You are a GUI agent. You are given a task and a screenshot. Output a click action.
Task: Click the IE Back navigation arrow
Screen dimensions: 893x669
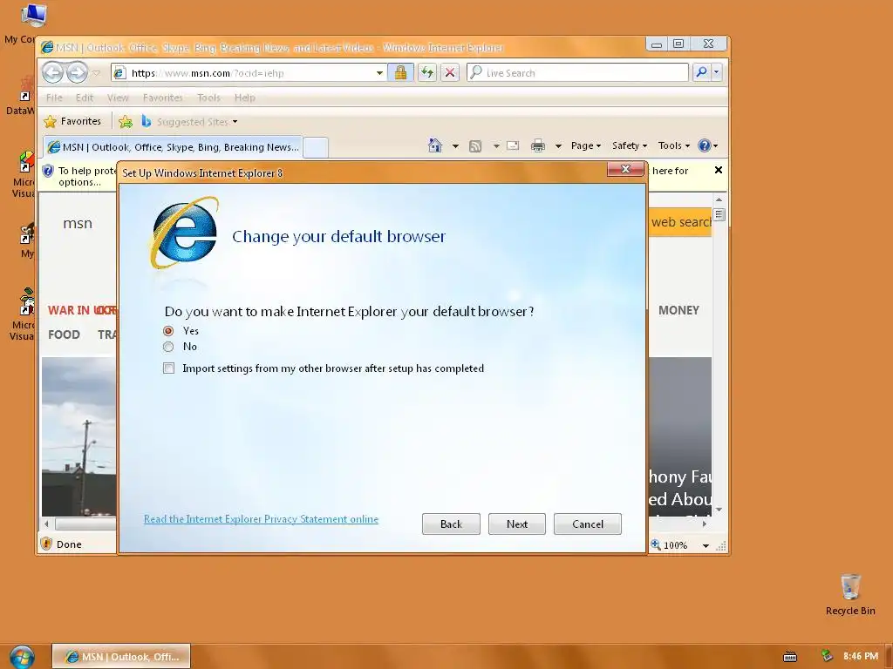point(53,72)
